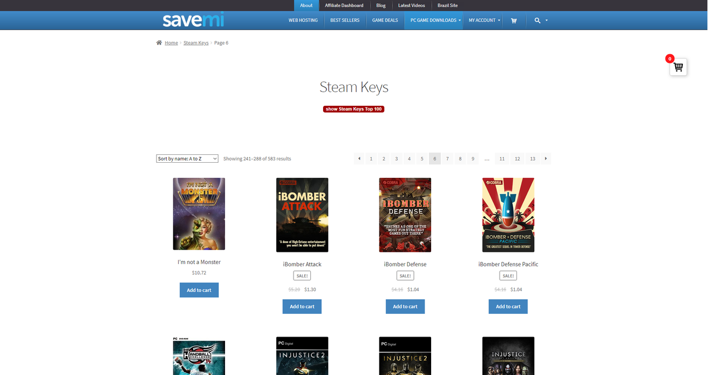Go to page 1 of results
713x375 pixels.
(x=372, y=159)
